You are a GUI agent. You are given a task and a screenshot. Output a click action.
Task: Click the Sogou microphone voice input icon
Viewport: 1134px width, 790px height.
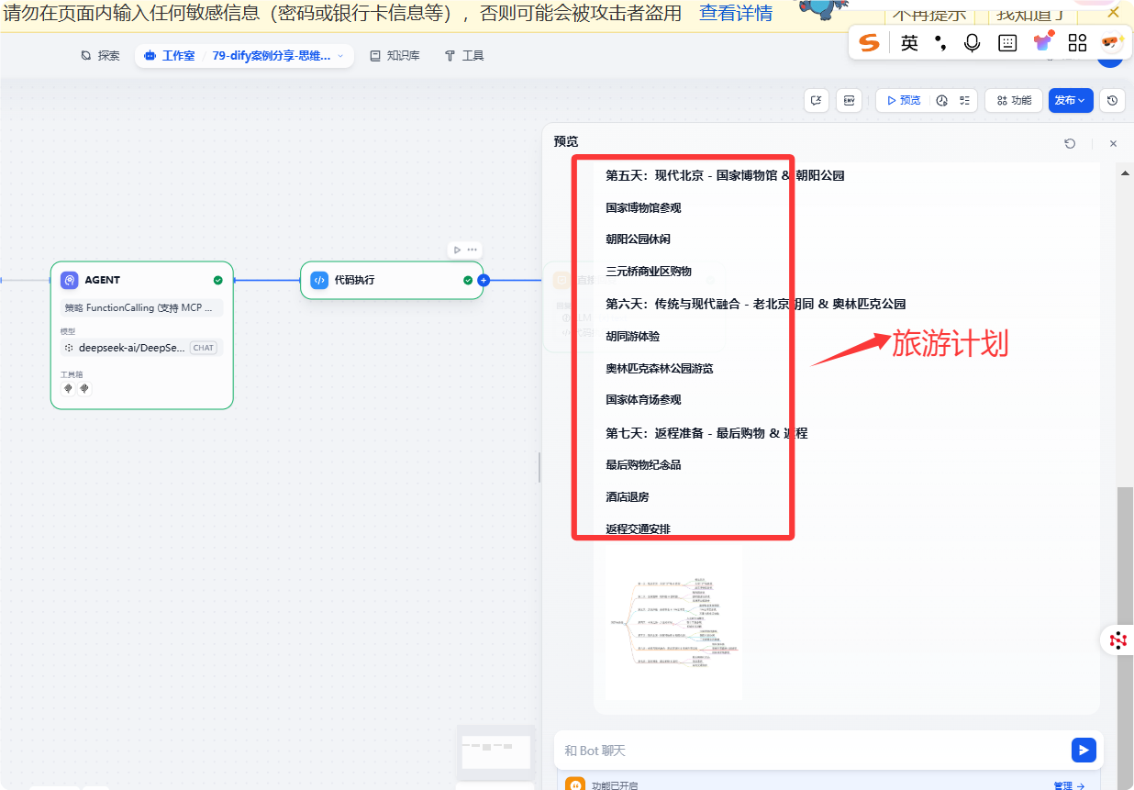coord(972,42)
